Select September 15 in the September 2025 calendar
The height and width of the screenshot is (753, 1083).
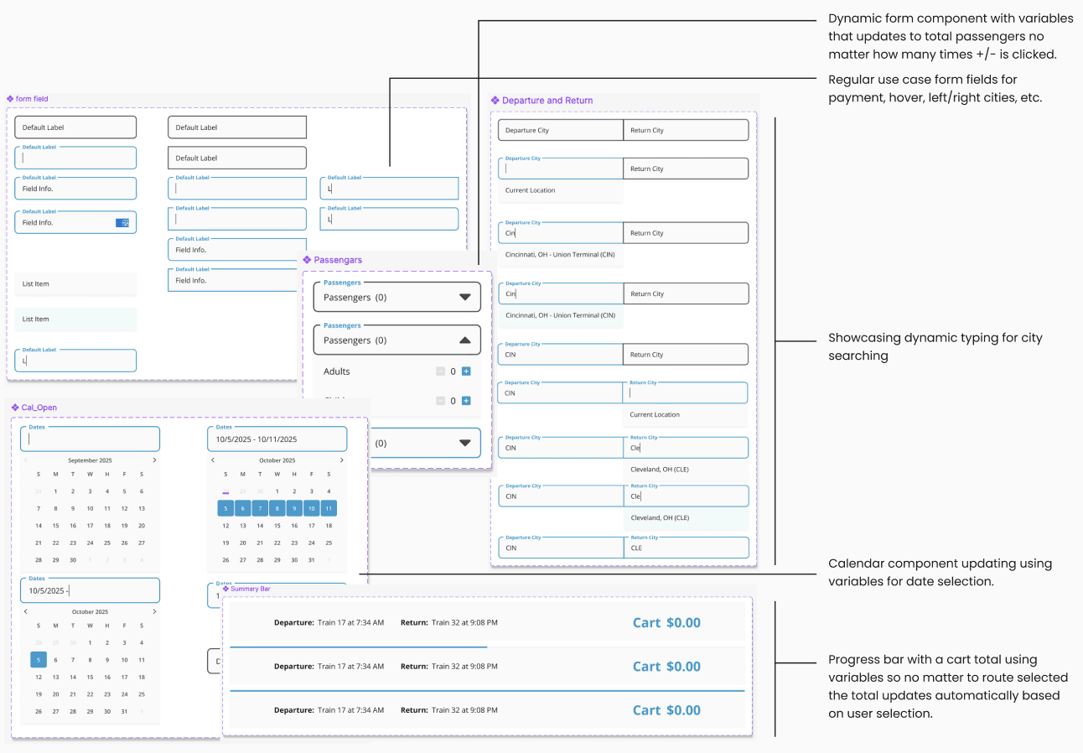[x=55, y=526]
